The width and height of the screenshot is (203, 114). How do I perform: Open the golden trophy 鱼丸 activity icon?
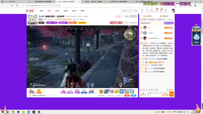(x=39, y=91)
